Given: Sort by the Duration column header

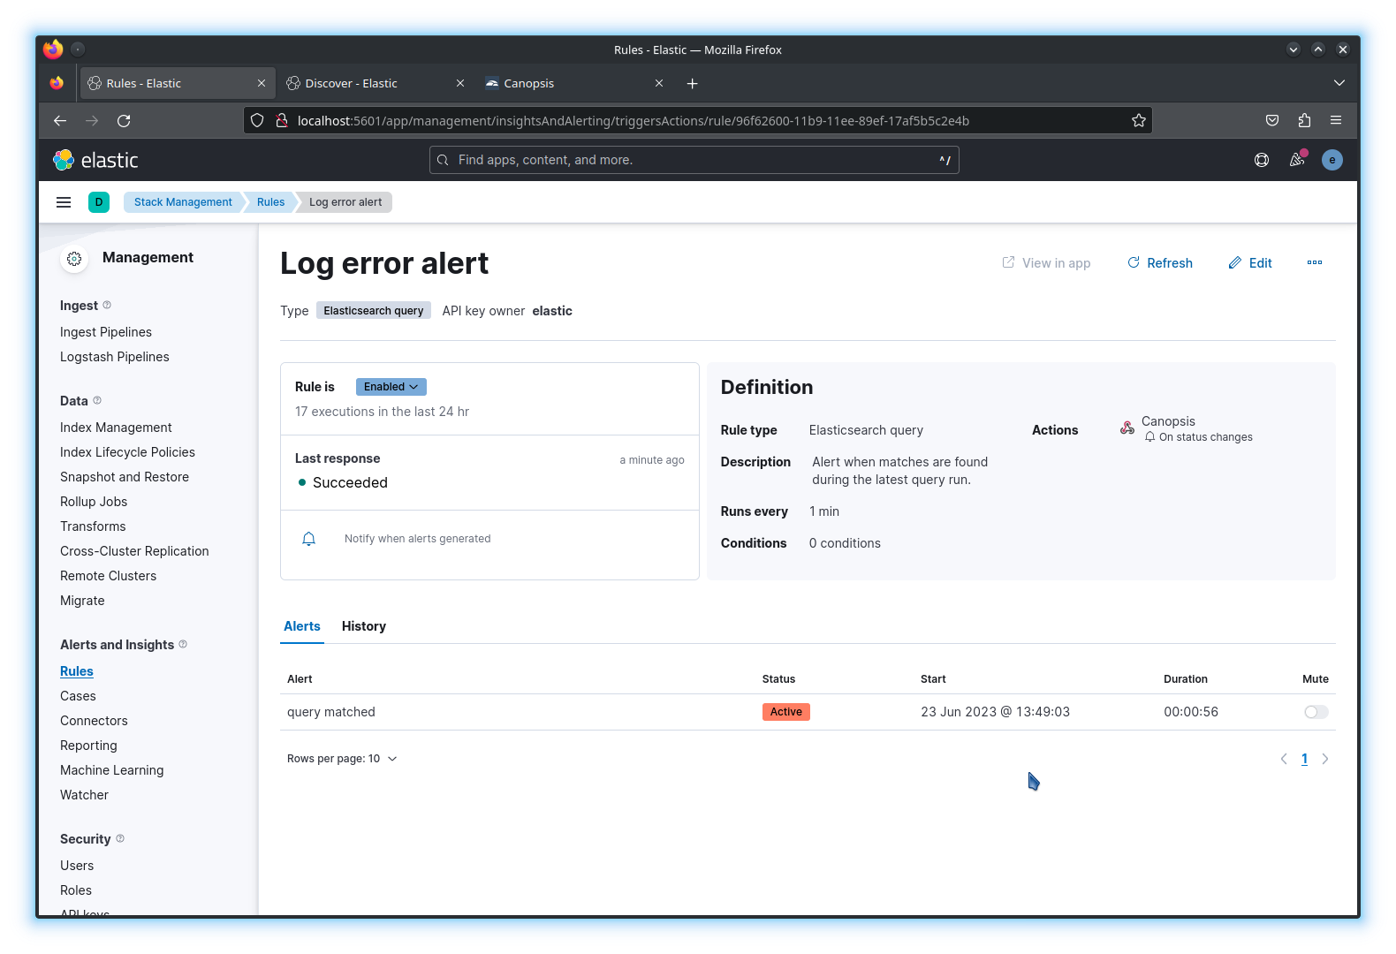Looking at the screenshot, I should coord(1186,679).
